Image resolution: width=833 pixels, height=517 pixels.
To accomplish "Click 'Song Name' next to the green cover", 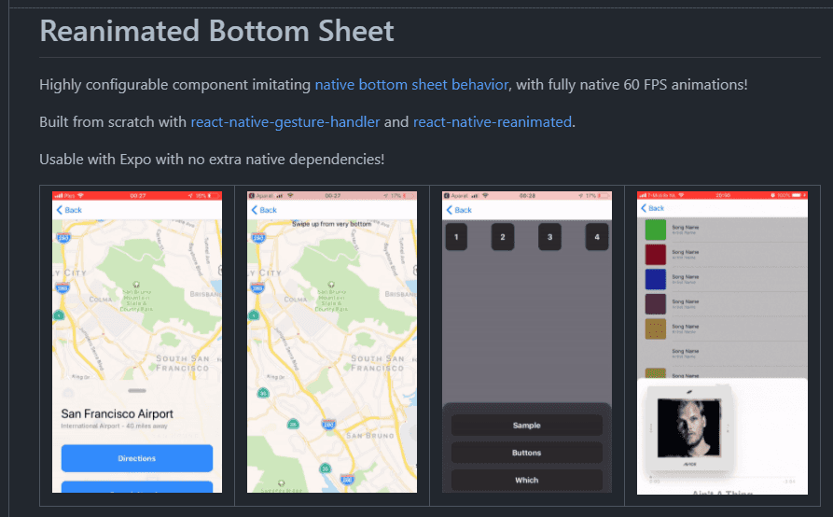I will [686, 228].
